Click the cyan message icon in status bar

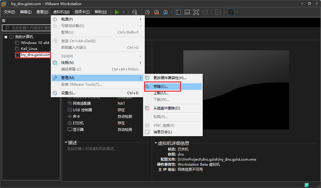pyautogui.click(x=306, y=185)
